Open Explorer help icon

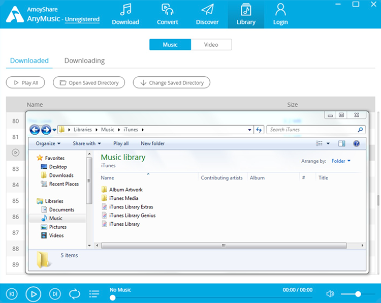(356, 143)
